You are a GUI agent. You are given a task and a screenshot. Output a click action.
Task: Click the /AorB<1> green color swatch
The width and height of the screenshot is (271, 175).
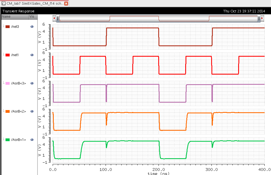pyautogui.click(x=8, y=140)
